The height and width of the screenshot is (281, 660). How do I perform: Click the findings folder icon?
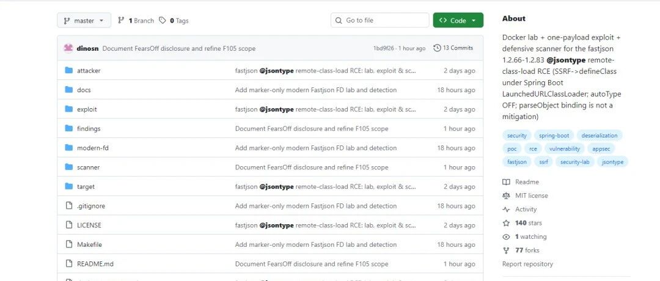tap(69, 128)
